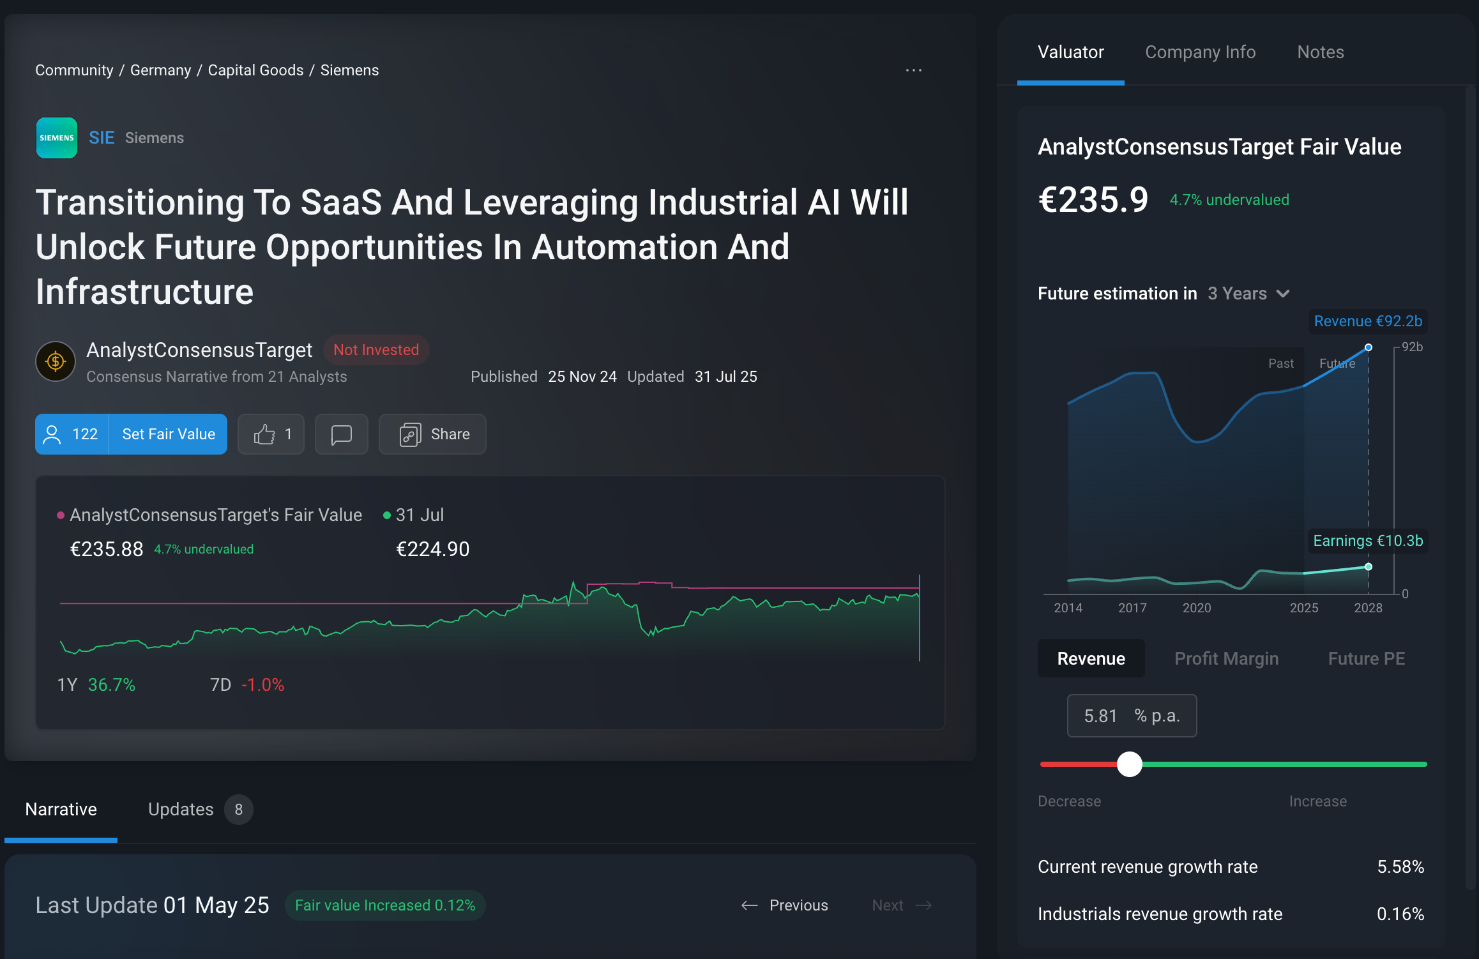Click the 5.81 % p.a. input field
This screenshot has height=959, width=1479.
pos(1132,716)
